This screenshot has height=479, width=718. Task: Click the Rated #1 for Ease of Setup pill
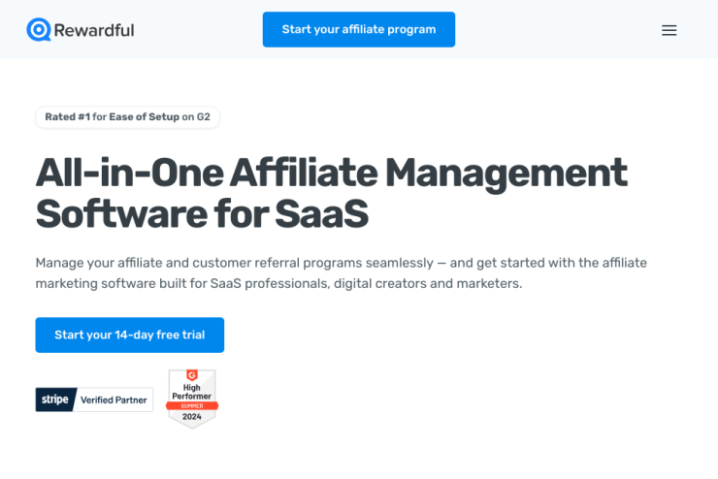(127, 117)
